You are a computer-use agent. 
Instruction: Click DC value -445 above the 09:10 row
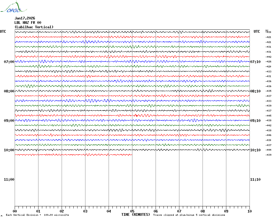(268, 116)
